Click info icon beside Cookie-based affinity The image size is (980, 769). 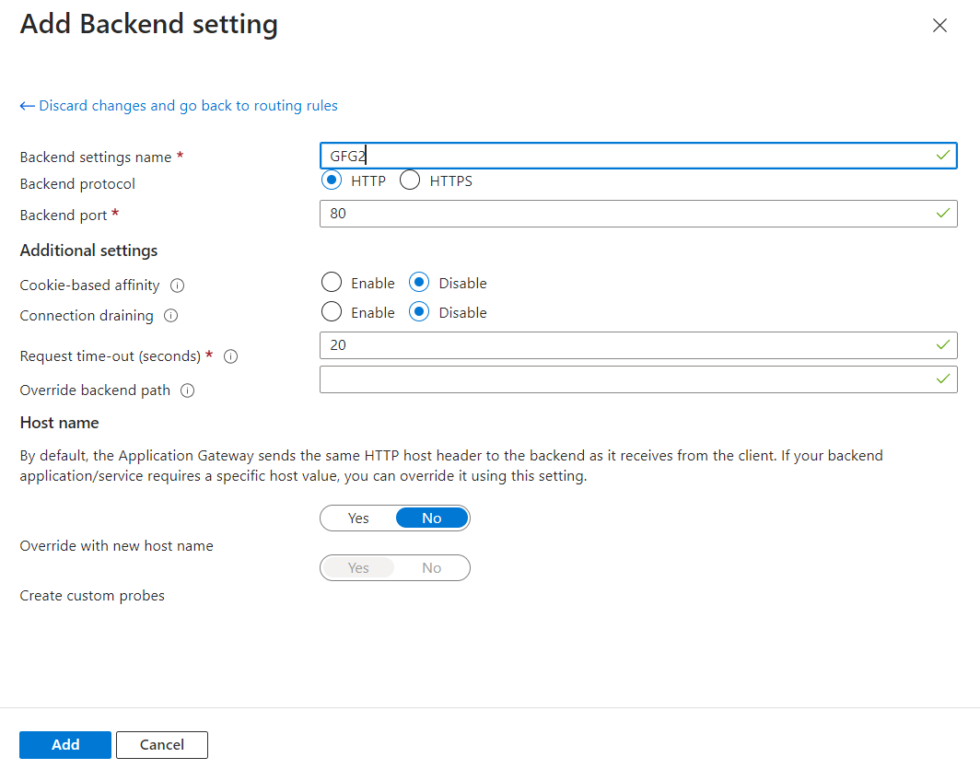pos(178,285)
